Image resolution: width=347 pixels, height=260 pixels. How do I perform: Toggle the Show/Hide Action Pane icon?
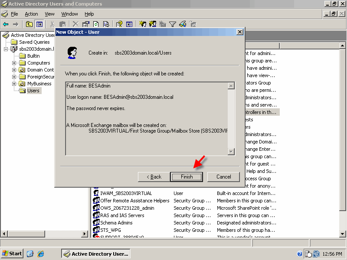[x=129, y=24]
